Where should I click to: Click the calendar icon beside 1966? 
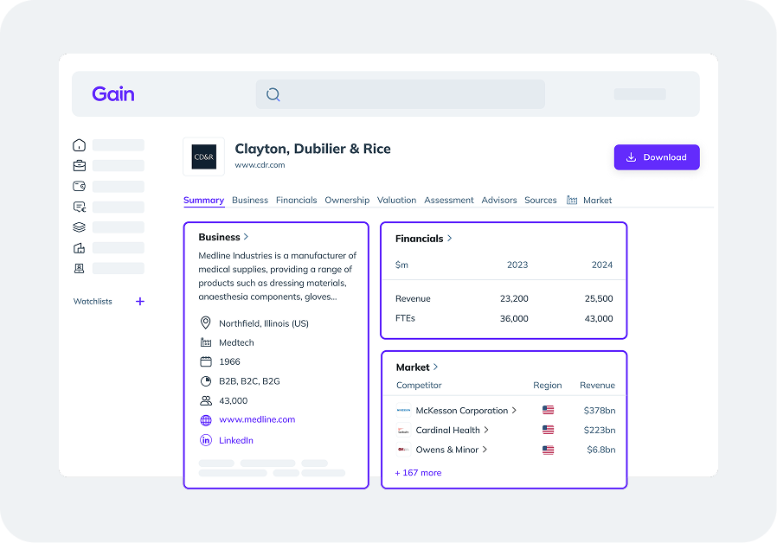pos(206,361)
